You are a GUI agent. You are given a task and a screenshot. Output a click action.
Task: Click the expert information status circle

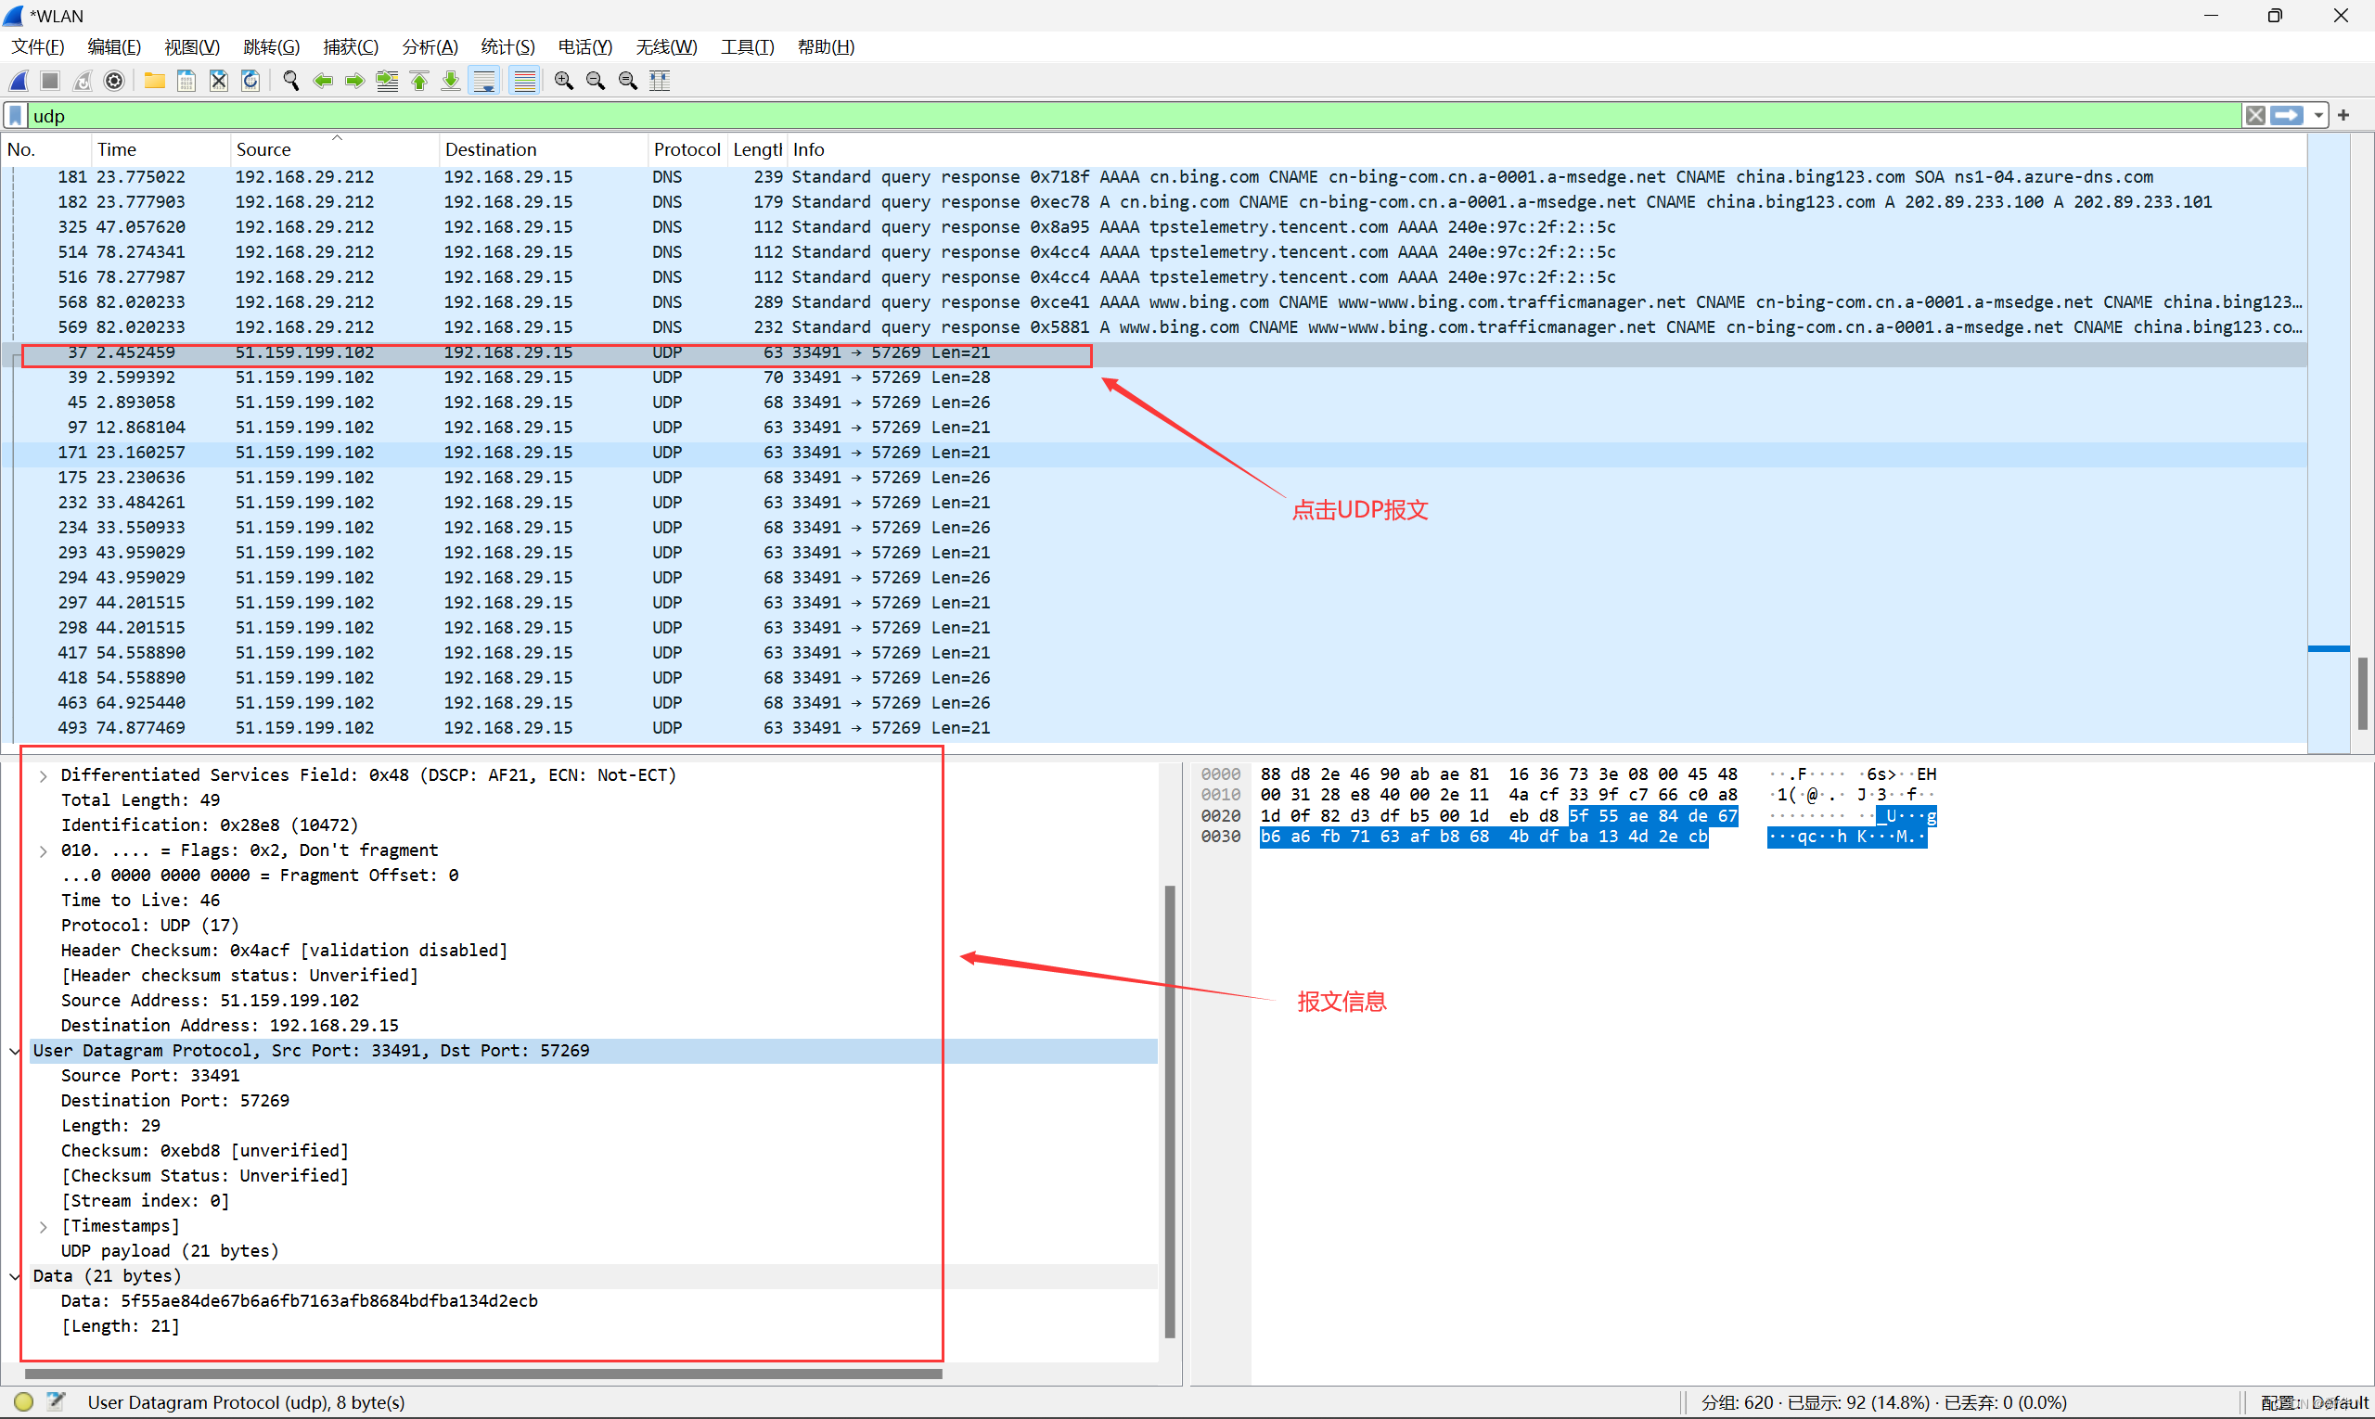tap(24, 1401)
